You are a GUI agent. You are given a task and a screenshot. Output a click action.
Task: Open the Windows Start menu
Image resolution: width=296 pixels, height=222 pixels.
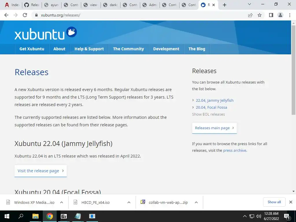7,216
